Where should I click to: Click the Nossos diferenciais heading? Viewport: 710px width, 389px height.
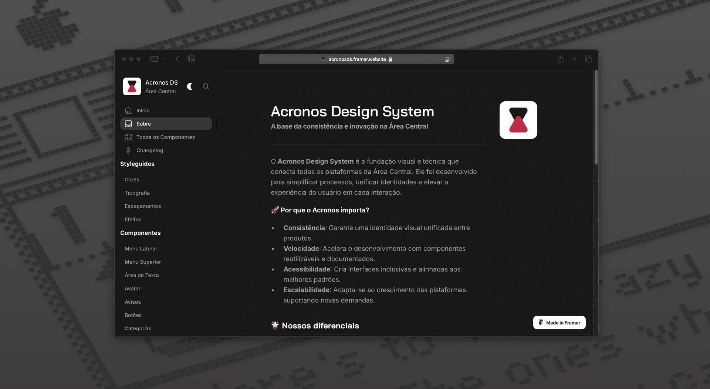[320, 326]
